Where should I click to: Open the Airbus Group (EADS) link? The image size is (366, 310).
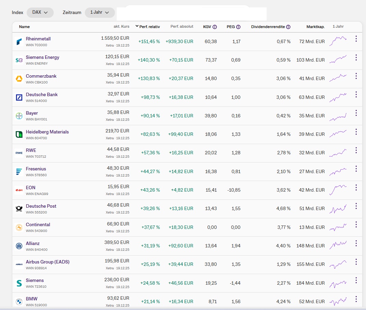(x=48, y=262)
